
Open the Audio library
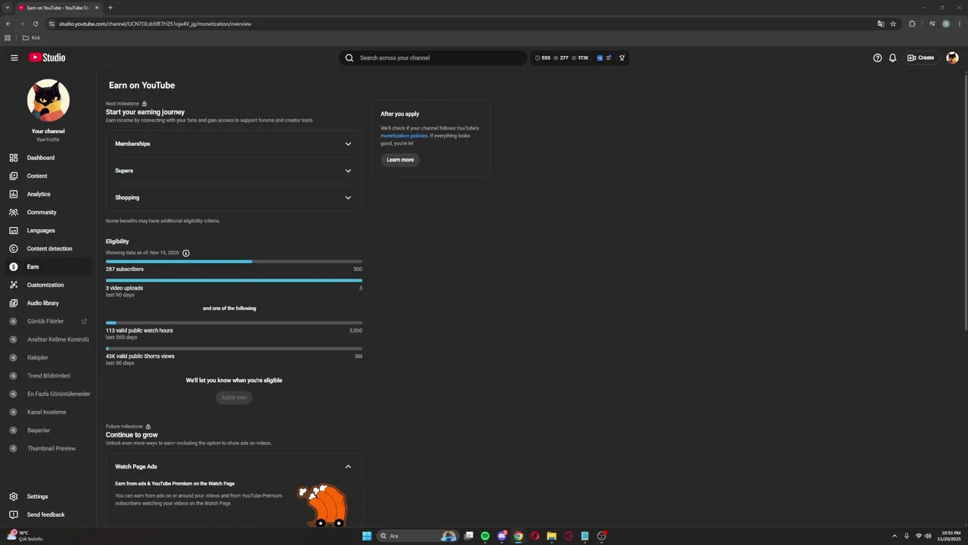48,303
